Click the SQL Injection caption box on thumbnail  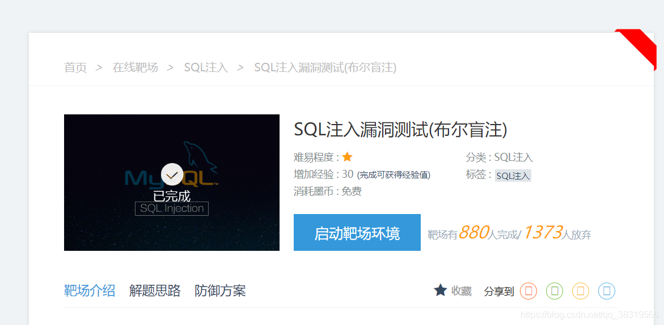[171, 208]
